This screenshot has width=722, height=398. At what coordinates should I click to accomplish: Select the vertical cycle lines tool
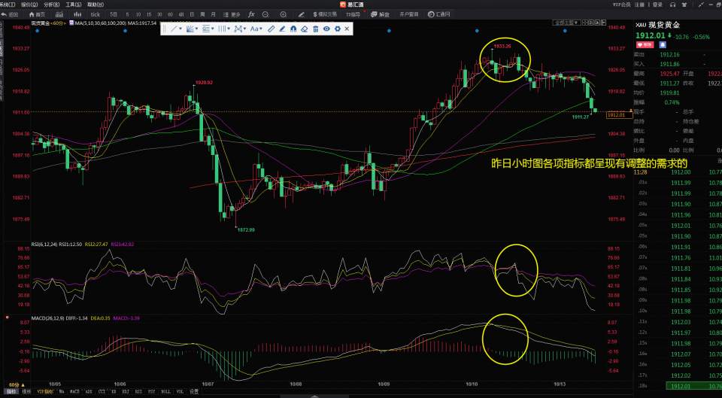click(x=221, y=29)
